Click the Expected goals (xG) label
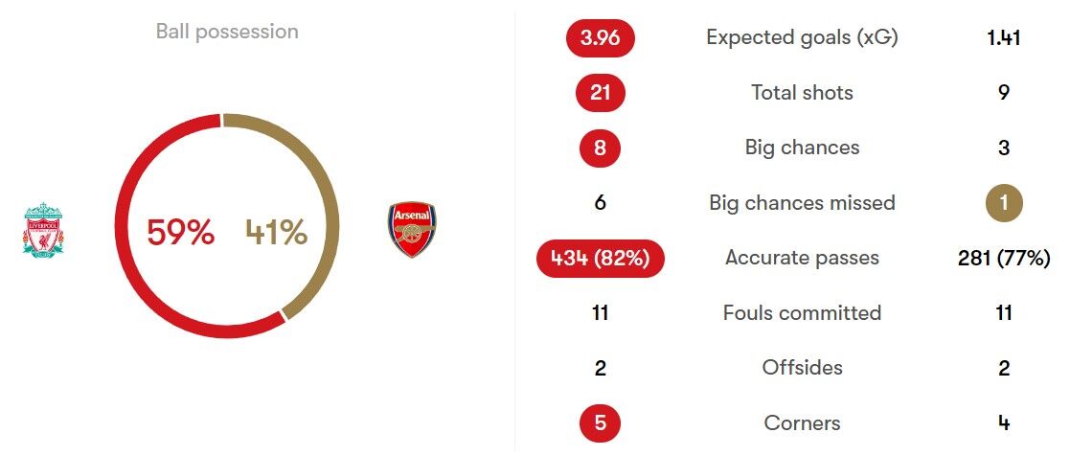This screenshot has height=456, width=1070. [802, 37]
